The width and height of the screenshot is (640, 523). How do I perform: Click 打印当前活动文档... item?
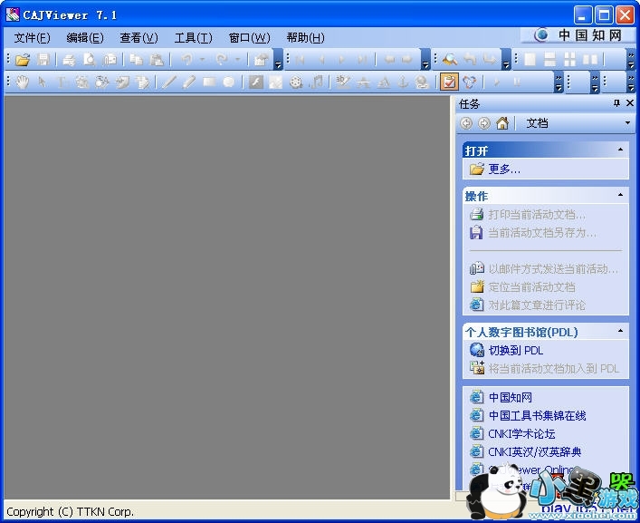pos(537,215)
